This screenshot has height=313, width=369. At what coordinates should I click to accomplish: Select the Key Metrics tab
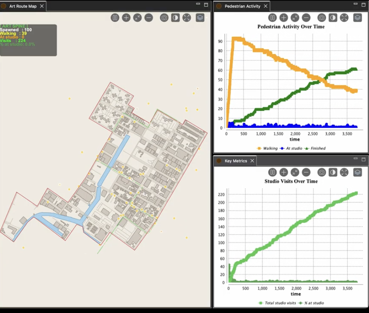click(x=236, y=161)
